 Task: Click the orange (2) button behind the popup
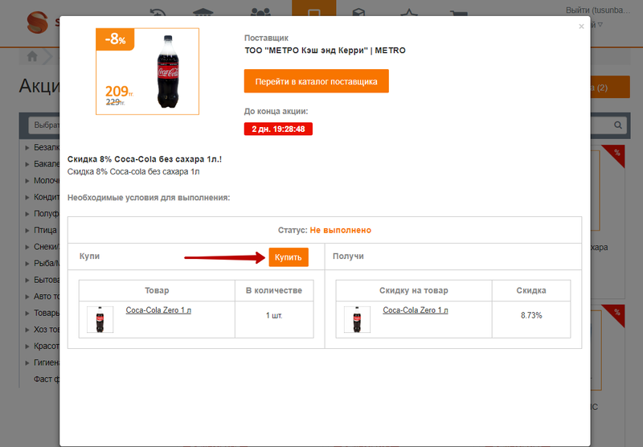(x=610, y=87)
